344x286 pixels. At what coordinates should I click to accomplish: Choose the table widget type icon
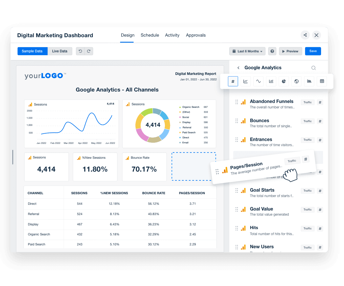[322, 81]
